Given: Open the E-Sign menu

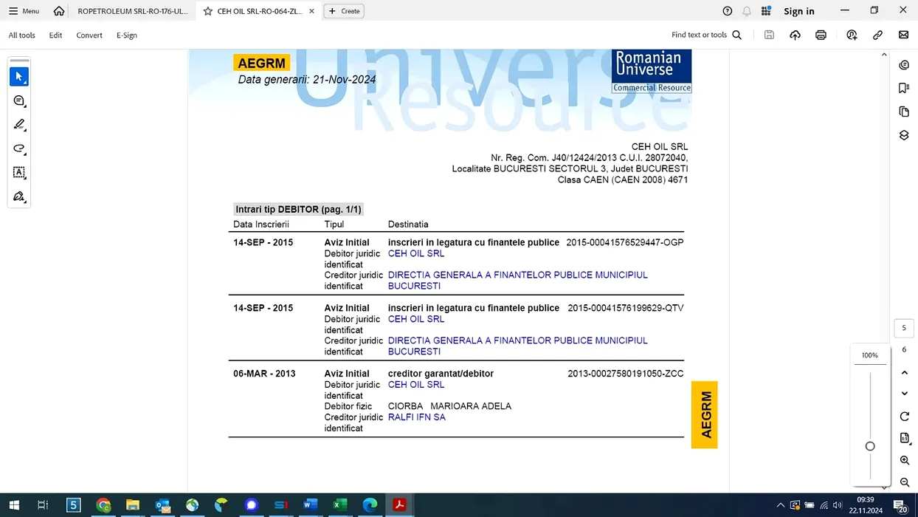Looking at the screenshot, I should tap(127, 35).
